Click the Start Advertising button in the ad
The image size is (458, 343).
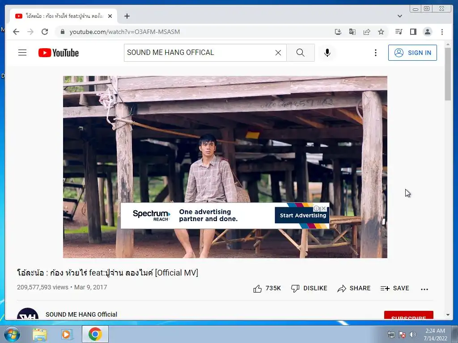(x=303, y=216)
